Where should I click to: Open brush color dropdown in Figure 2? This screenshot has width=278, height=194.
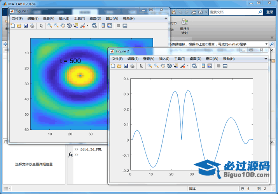coord(187,66)
